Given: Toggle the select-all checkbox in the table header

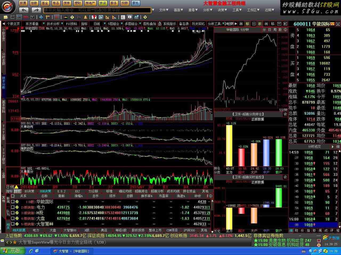Looking at the screenshot, I should [x=13, y=196].
